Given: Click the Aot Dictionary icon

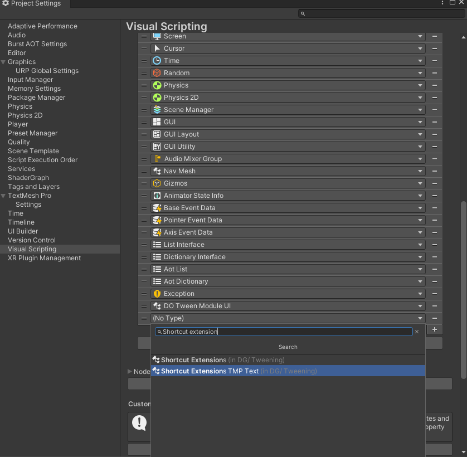Looking at the screenshot, I should pos(157,281).
